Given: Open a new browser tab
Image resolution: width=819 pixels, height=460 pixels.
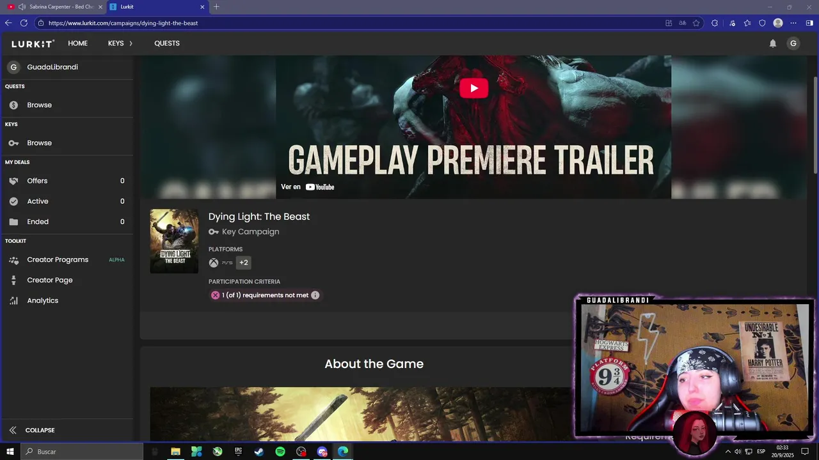Looking at the screenshot, I should [216, 6].
